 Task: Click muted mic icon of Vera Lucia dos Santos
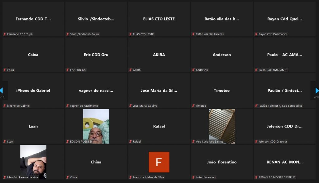coord(193,141)
